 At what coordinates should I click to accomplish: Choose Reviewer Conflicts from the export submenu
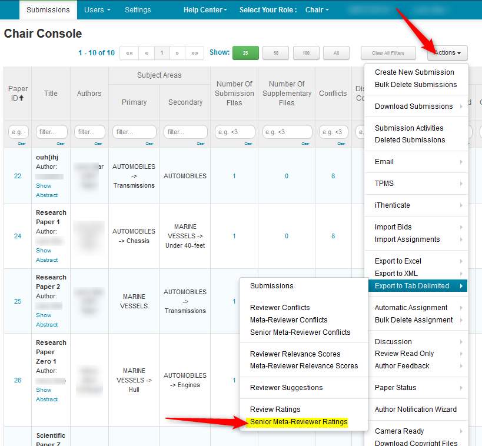[x=280, y=308]
